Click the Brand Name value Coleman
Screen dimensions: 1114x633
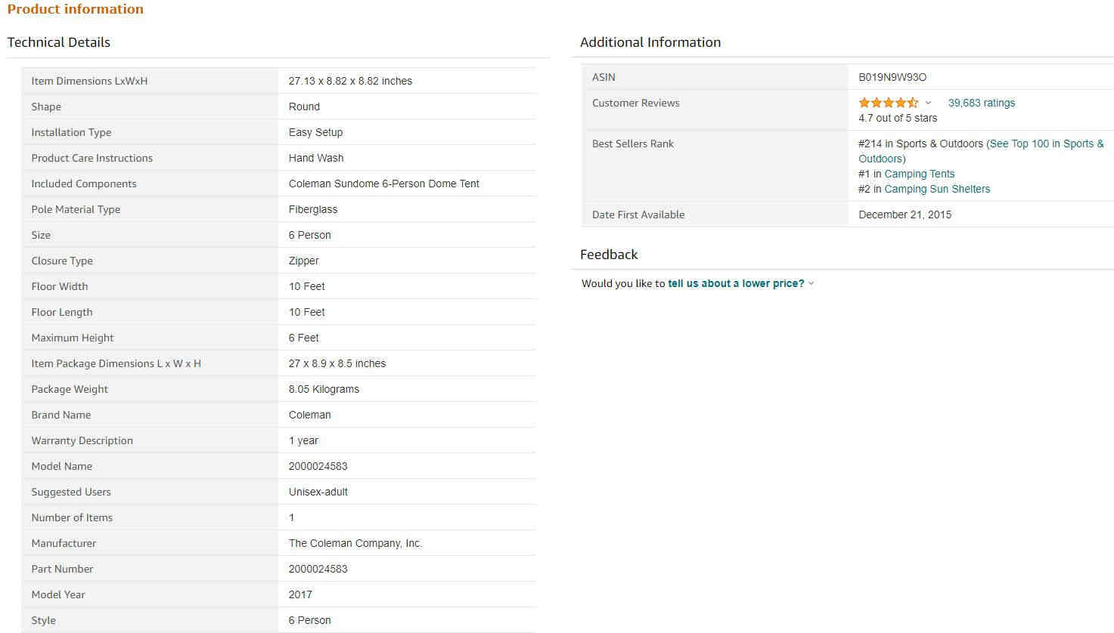(309, 415)
